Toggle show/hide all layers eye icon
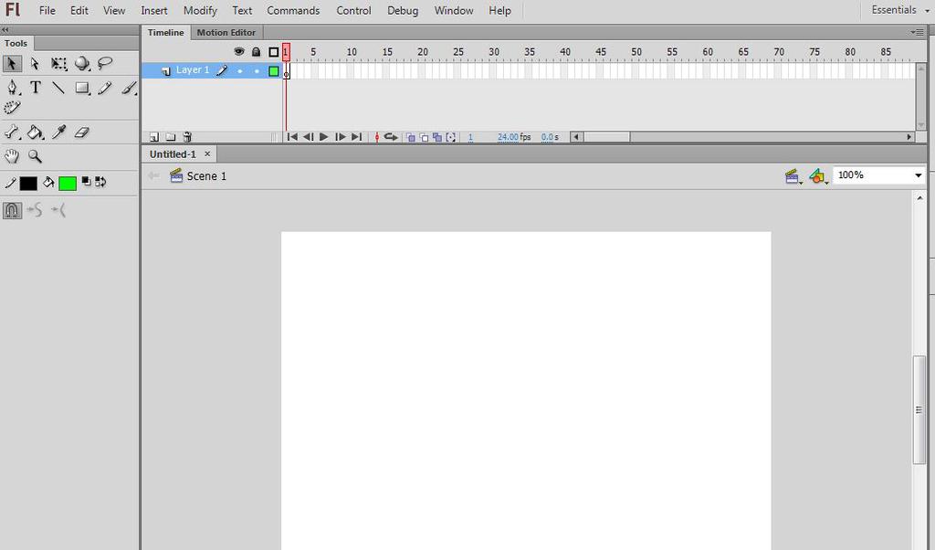935x550 pixels. (239, 52)
